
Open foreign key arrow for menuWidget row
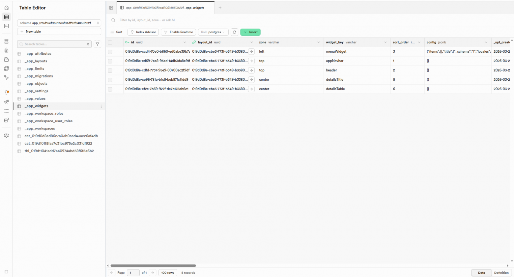[251, 52]
